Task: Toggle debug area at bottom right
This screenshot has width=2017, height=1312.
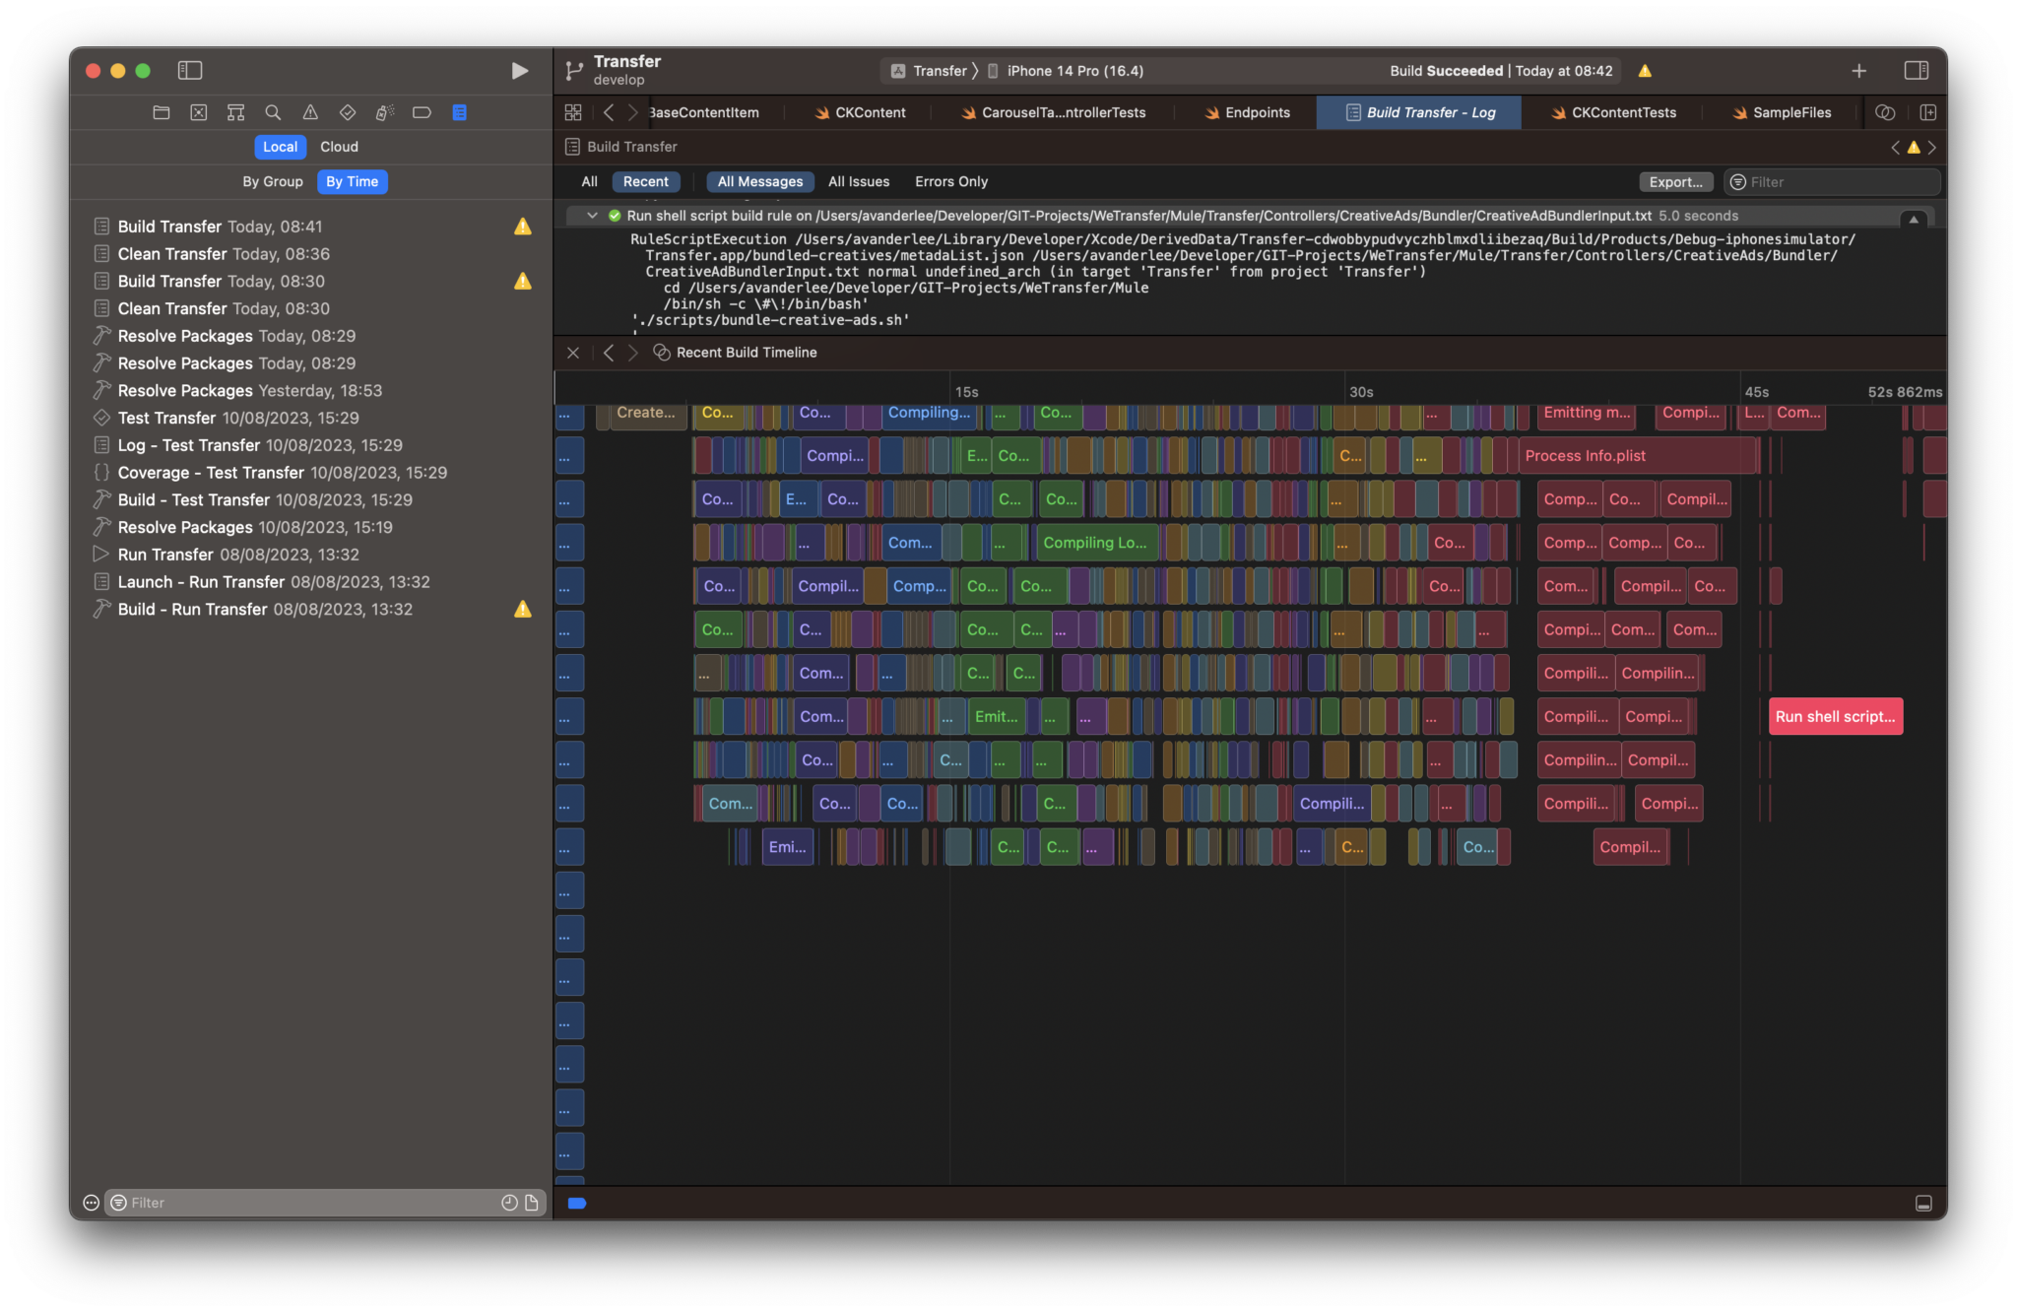Action: [x=1923, y=1203]
